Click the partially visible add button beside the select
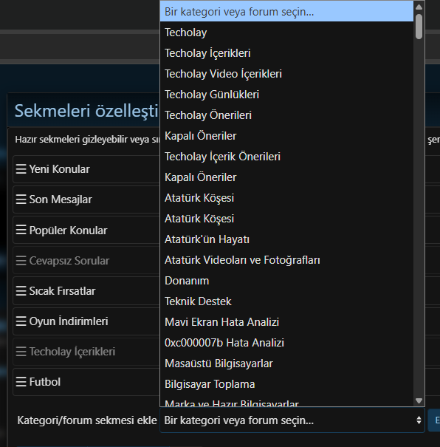 click(x=434, y=420)
